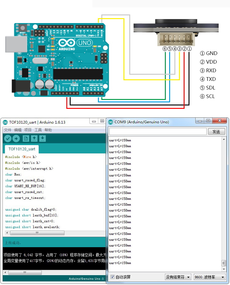Minimize the COM9 serial monitor window
The height and width of the screenshot is (285, 230).
(x=200, y=121)
